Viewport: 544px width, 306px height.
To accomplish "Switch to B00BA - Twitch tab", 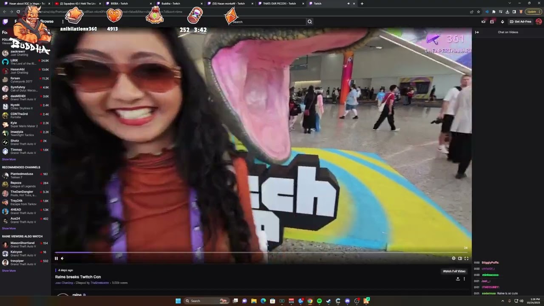I will tap(129, 3).
